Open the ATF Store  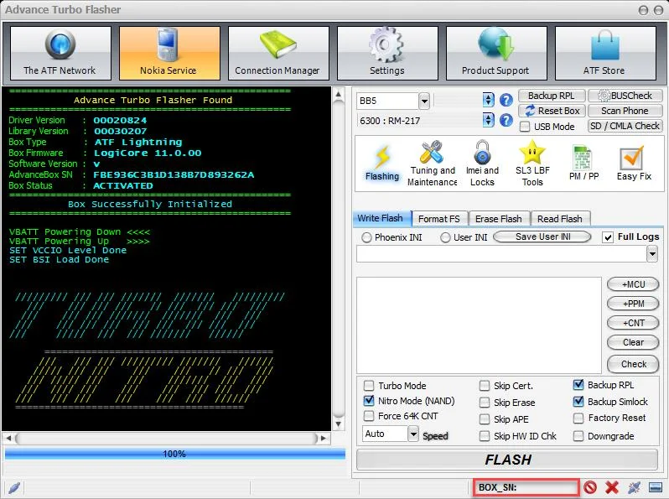pyautogui.click(x=604, y=53)
